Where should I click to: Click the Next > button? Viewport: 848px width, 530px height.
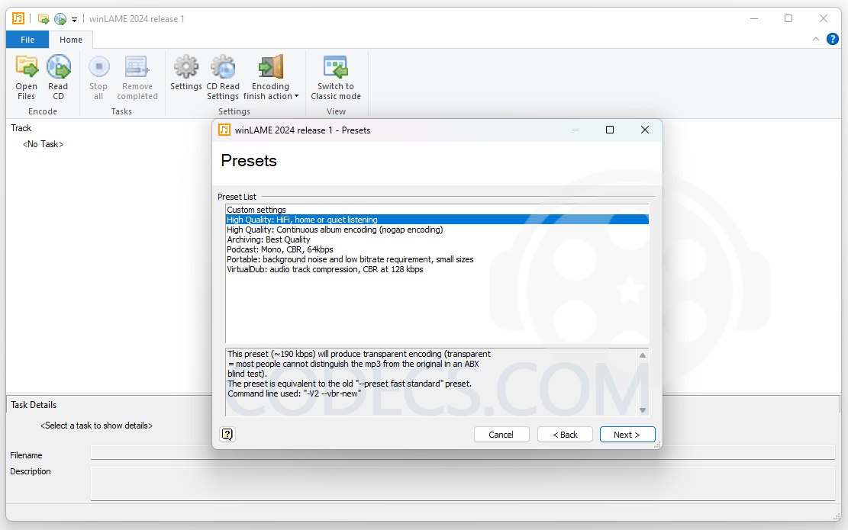pyautogui.click(x=627, y=435)
